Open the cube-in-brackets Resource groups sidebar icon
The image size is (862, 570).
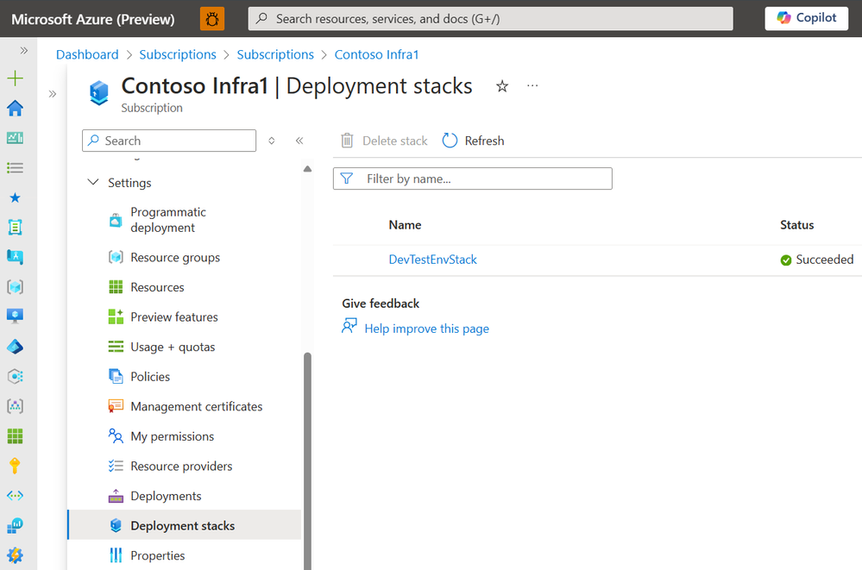[15, 286]
